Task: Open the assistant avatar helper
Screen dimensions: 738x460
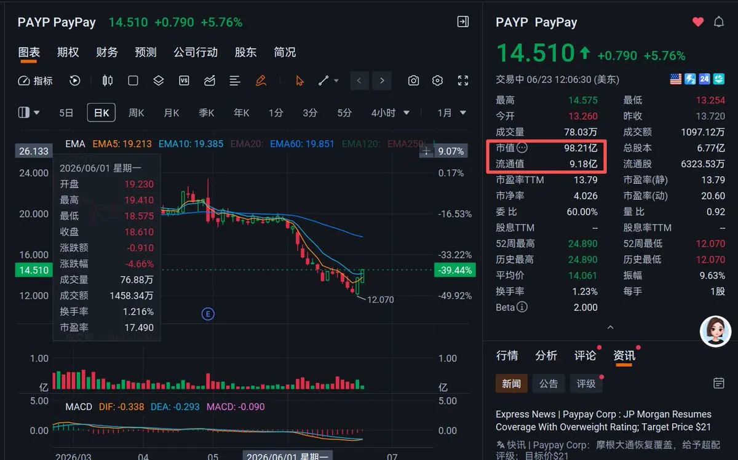Action: [x=716, y=331]
